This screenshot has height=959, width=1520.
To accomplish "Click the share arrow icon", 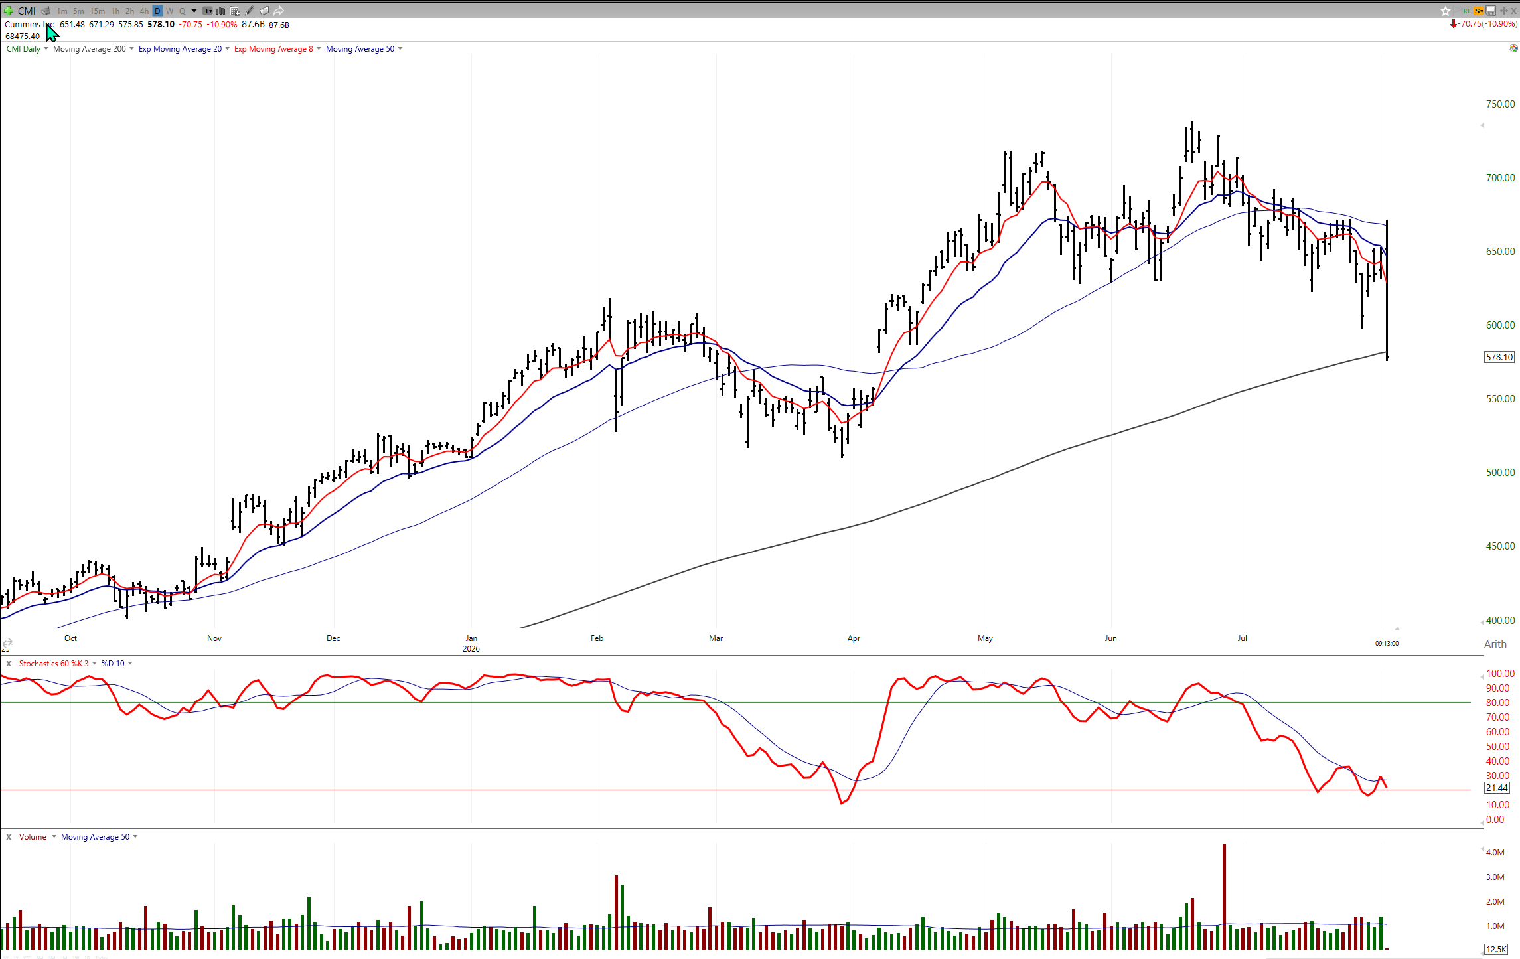I will (279, 11).
